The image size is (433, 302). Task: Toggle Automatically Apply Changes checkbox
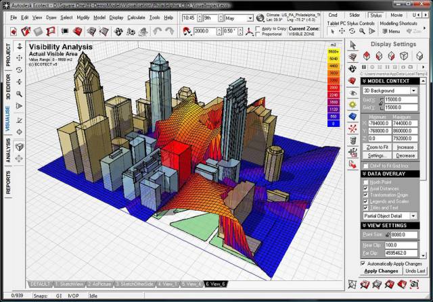[363, 263]
